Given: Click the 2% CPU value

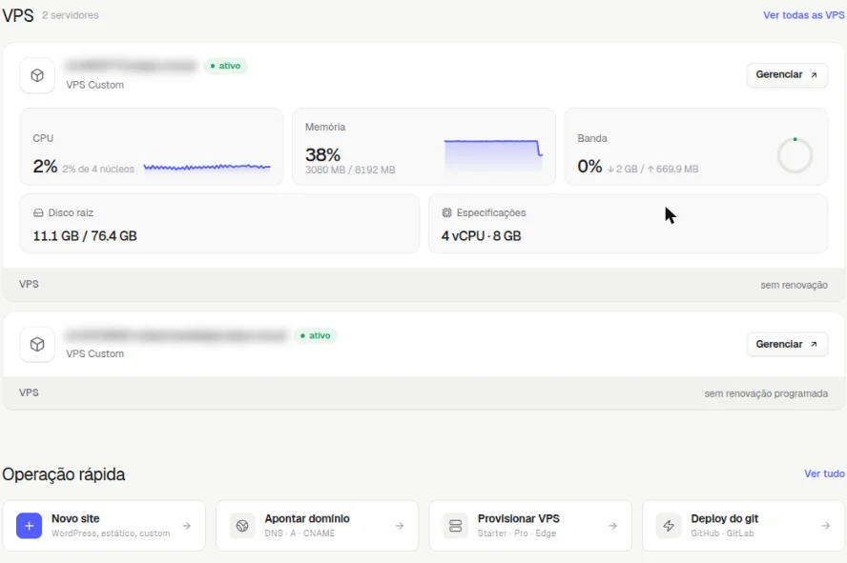Looking at the screenshot, I should coord(45,166).
